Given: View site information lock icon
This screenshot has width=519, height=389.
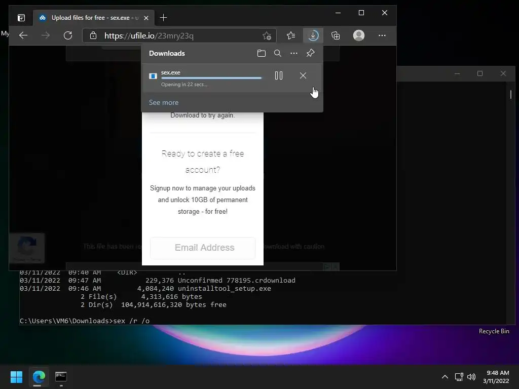Looking at the screenshot, I should tap(93, 35).
